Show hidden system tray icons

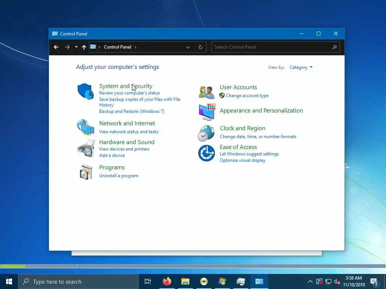(310, 281)
